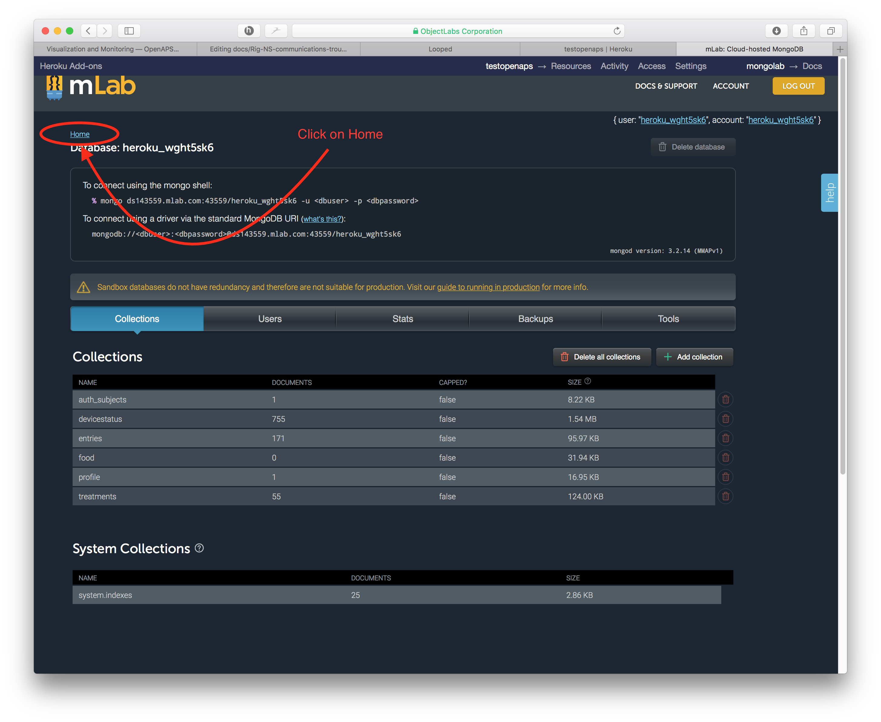Click the extension icon beside address bar
The width and height of the screenshot is (881, 722).
pos(276,31)
